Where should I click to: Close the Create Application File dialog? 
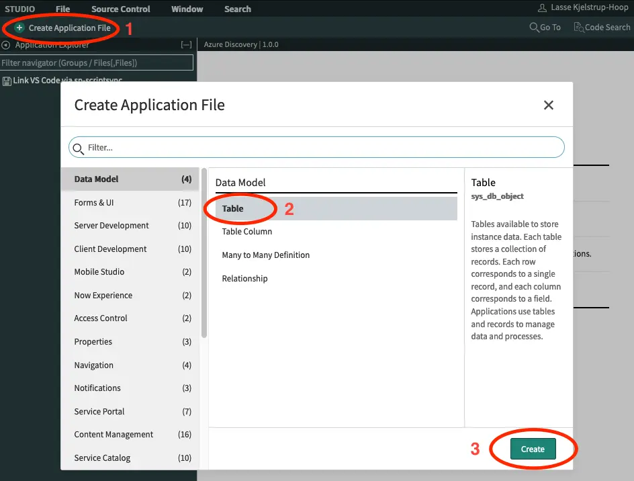tap(548, 105)
